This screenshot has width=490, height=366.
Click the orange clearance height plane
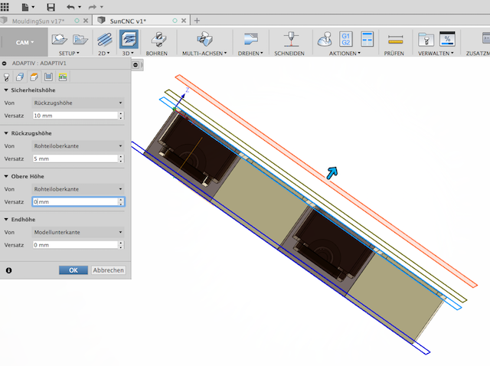[327, 181]
